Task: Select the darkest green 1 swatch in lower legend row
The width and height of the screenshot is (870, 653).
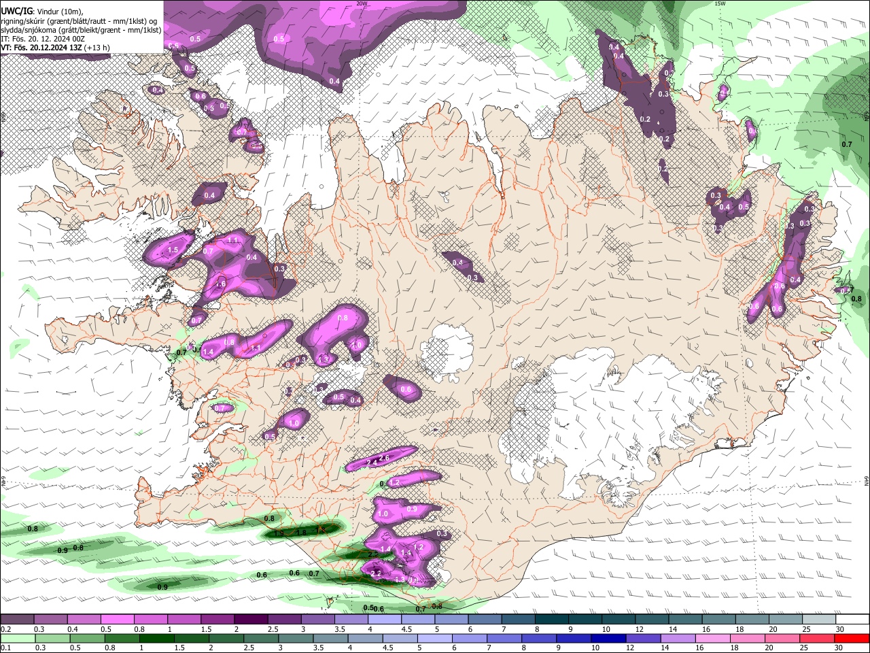Action: coord(156,639)
